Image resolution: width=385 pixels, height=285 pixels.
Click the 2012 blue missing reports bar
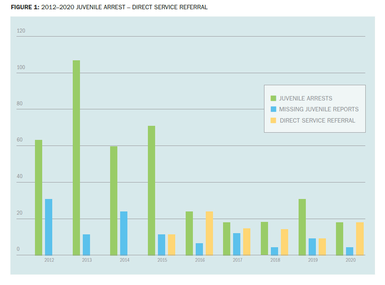point(49,227)
